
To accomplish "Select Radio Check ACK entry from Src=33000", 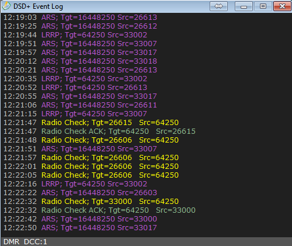I will click(x=99, y=210).
